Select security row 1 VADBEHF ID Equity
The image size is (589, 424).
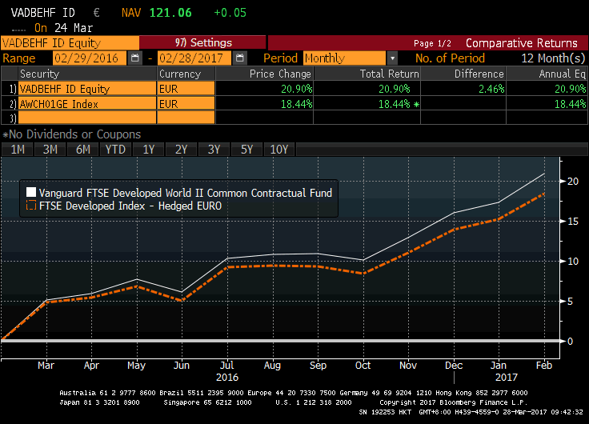(x=87, y=89)
